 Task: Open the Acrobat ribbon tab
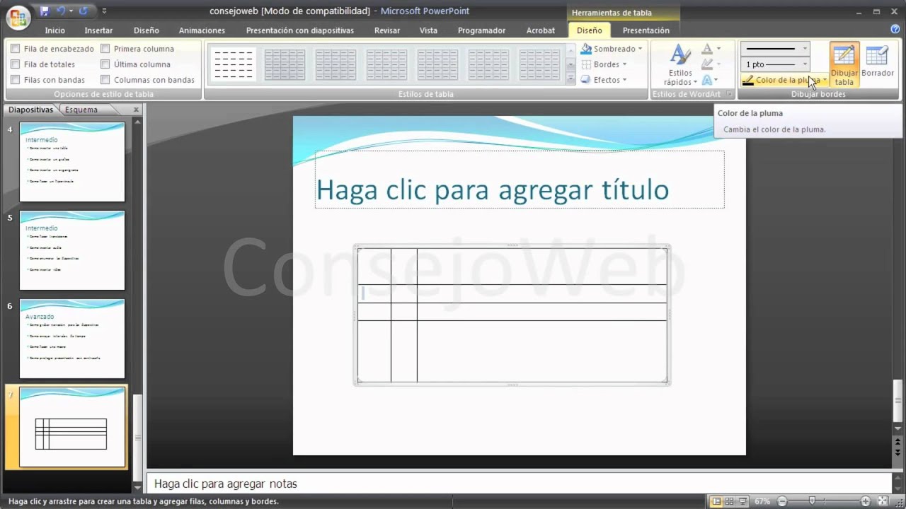541,30
